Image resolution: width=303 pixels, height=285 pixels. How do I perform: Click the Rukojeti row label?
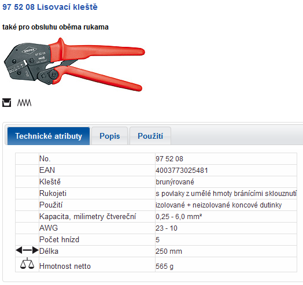(53, 194)
